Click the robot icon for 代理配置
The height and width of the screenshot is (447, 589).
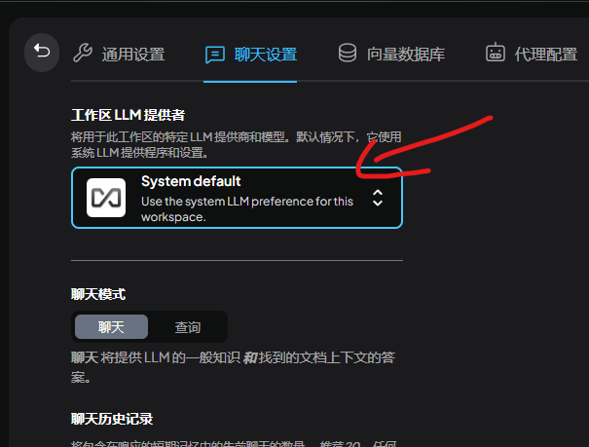496,54
